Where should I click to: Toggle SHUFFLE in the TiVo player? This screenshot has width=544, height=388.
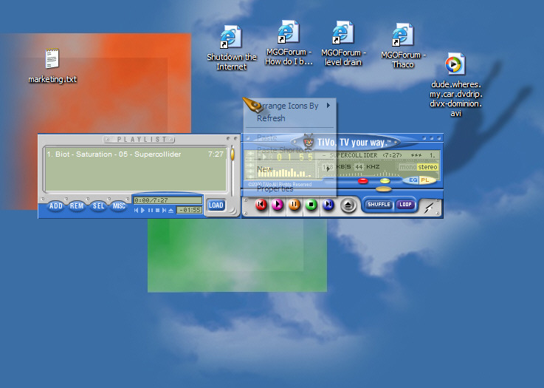tap(379, 205)
